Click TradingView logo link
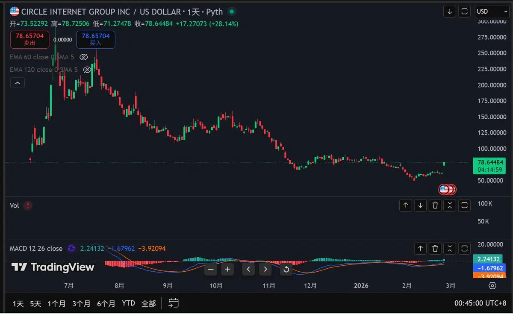The height and width of the screenshot is (314, 513). (53, 267)
